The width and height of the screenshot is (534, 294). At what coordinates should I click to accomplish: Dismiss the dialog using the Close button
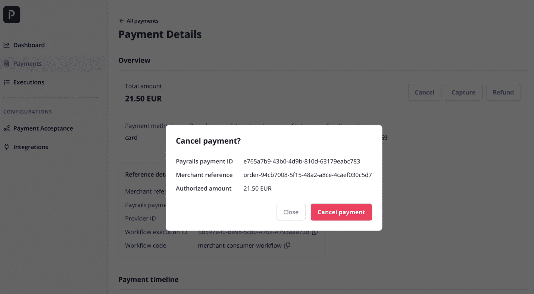(291, 212)
